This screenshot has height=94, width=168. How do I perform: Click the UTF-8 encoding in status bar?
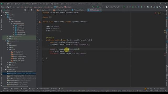156,91
